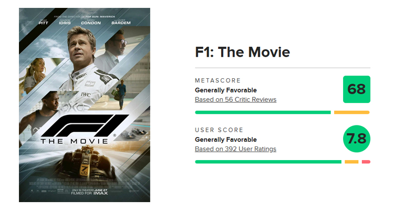Click Generally Favorable under Metascore
The height and width of the screenshot is (210, 394).
point(226,90)
